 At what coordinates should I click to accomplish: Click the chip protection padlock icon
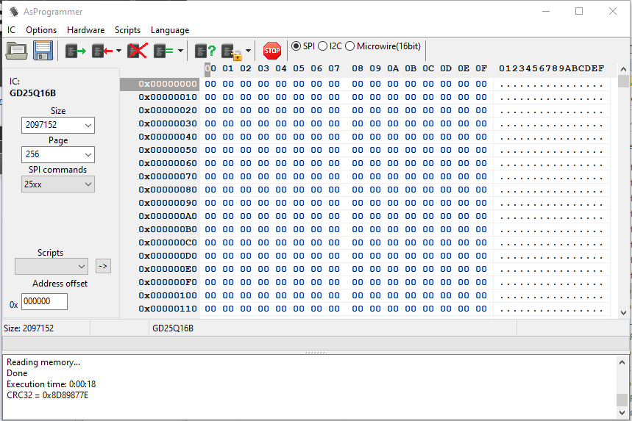point(232,51)
